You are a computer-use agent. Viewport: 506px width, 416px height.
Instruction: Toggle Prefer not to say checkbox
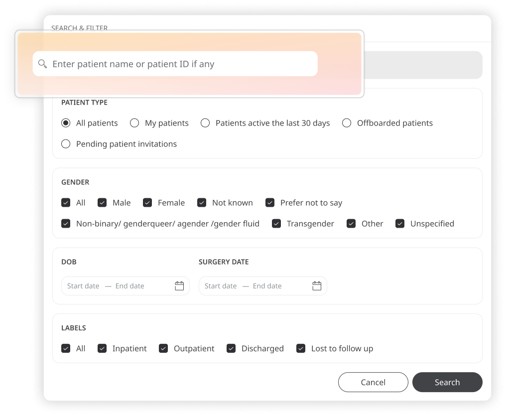[270, 203]
